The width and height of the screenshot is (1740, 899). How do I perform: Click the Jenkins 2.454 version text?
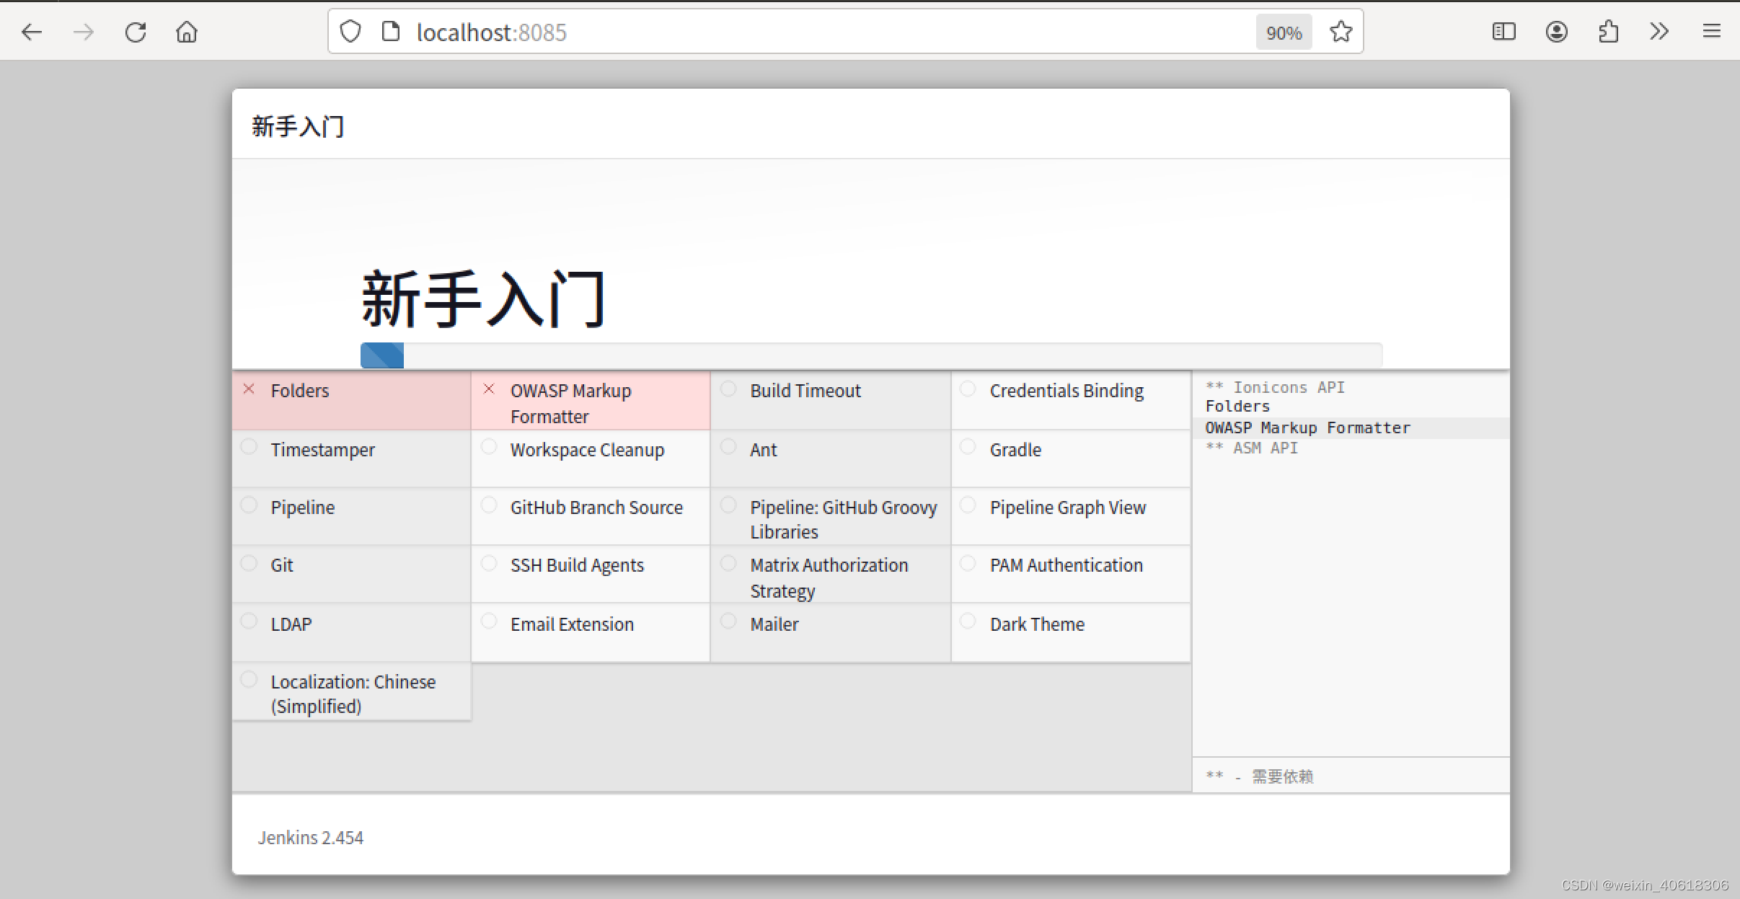(x=310, y=838)
